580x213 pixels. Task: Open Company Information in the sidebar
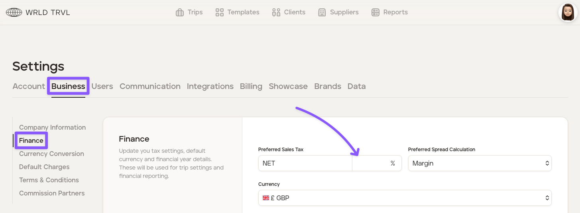52,127
